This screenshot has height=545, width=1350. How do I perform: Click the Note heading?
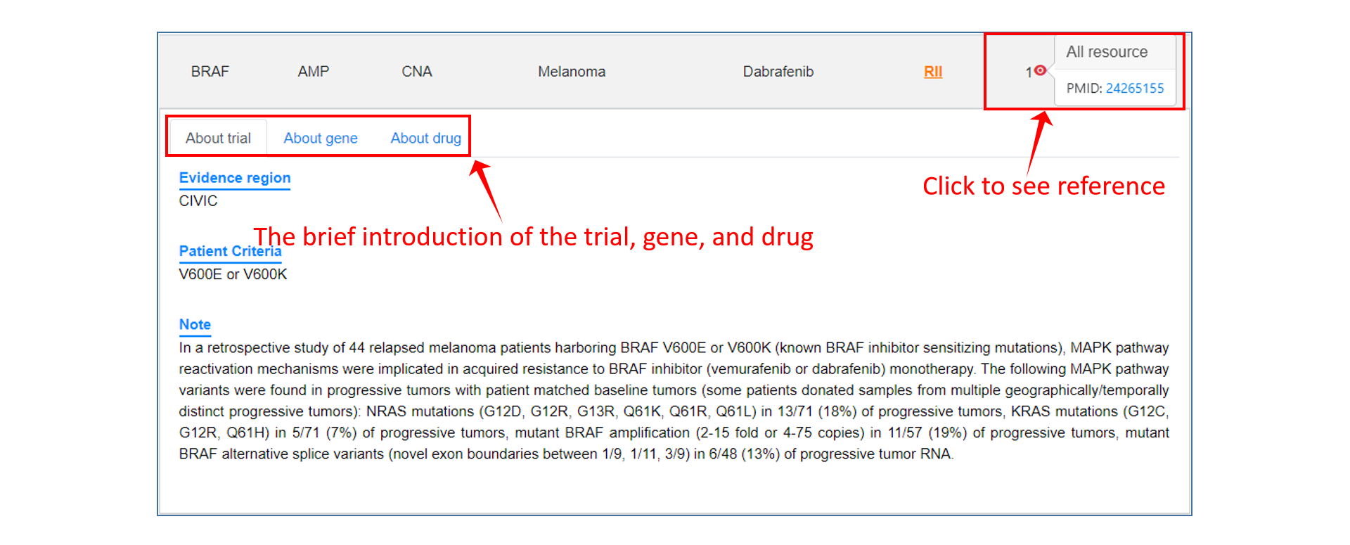[195, 324]
